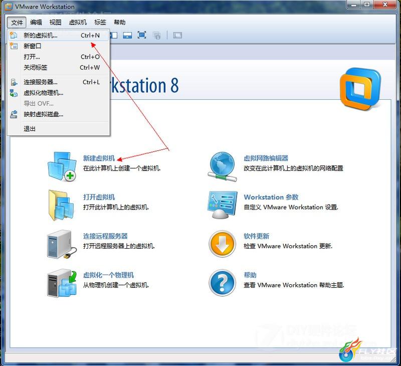Choose 打开... from the File menu
The width and height of the screenshot is (401, 366).
coord(59,57)
